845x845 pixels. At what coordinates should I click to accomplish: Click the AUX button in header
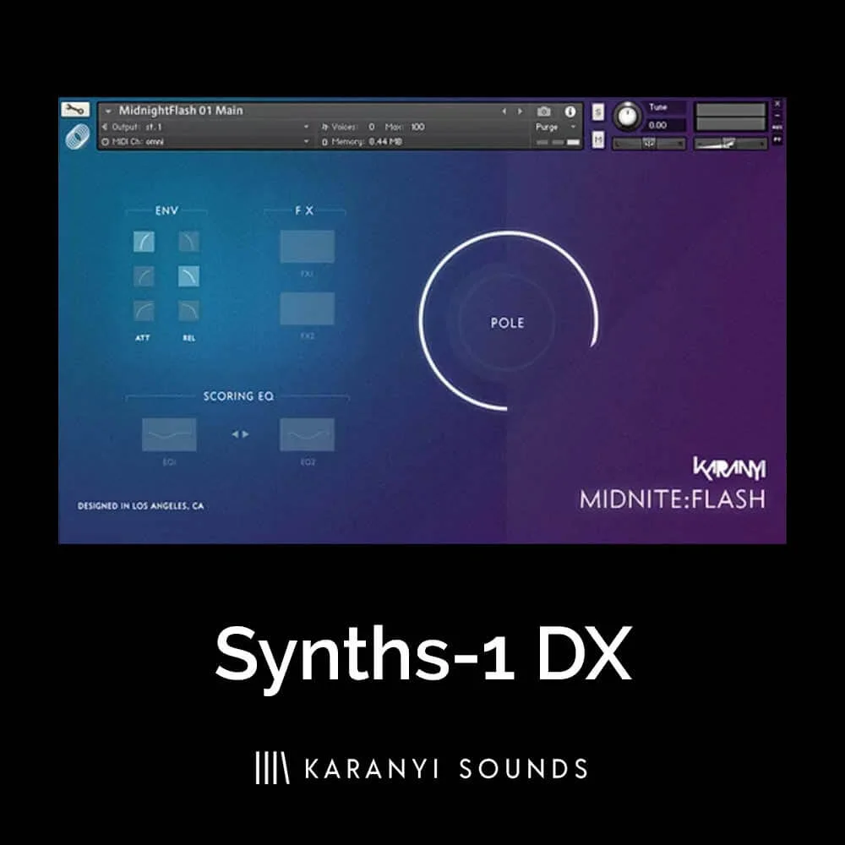pos(777,128)
